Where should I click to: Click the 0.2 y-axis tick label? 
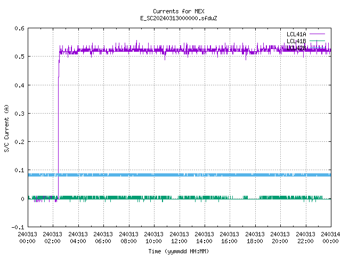[x=19, y=142]
